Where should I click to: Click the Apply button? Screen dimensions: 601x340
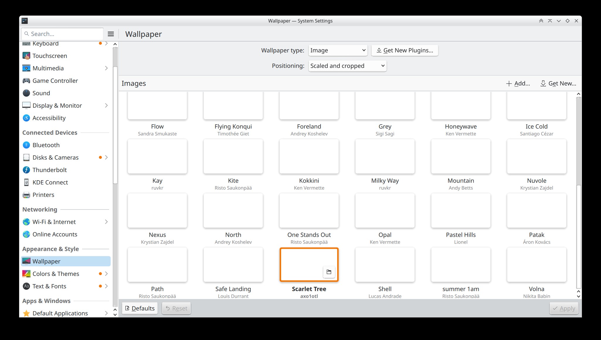[564, 308]
